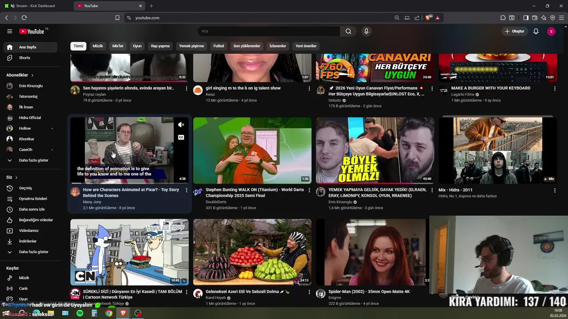Open options for Mix - Hidra
The image size is (568, 319).
(x=555, y=190)
